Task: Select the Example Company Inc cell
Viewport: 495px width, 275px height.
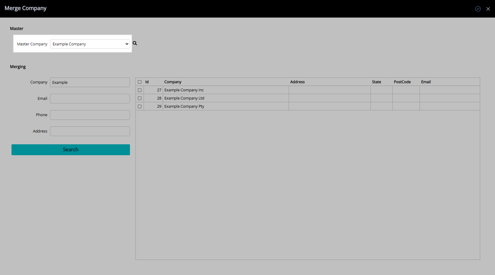Action: pyautogui.click(x=226, y=90)
